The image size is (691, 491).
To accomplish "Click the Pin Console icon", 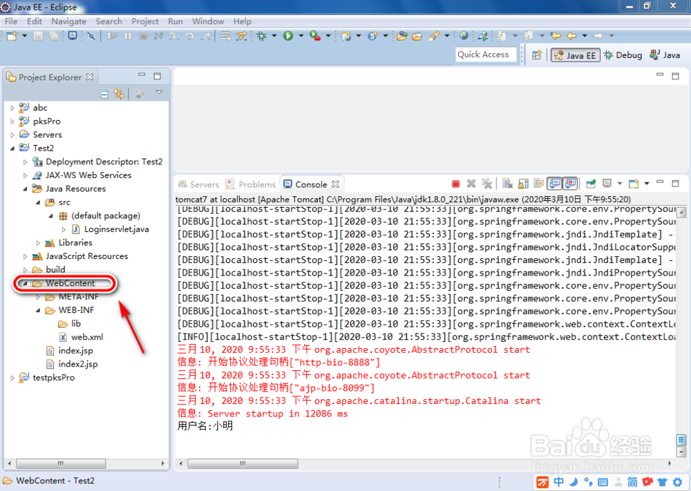I will tap(591, 184).
